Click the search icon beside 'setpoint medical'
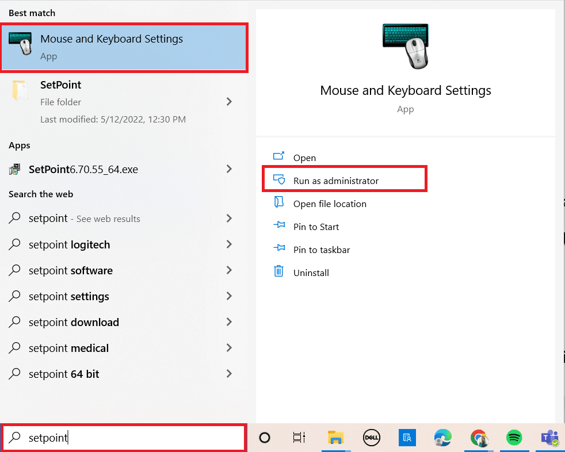 (14, 347)
